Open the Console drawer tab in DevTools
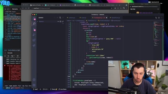168x94 pixels. [x=10, y=53]
